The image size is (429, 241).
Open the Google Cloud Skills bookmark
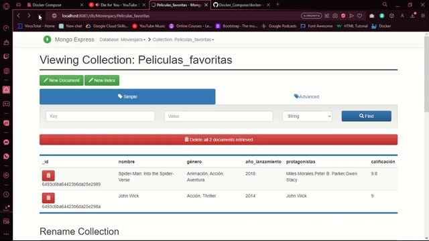click(107, 26)
